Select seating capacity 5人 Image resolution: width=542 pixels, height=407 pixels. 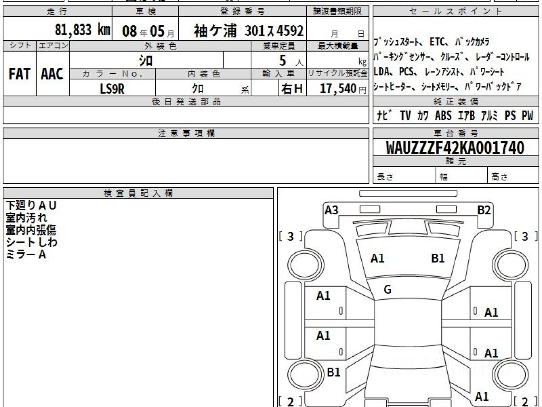(291, 60)
